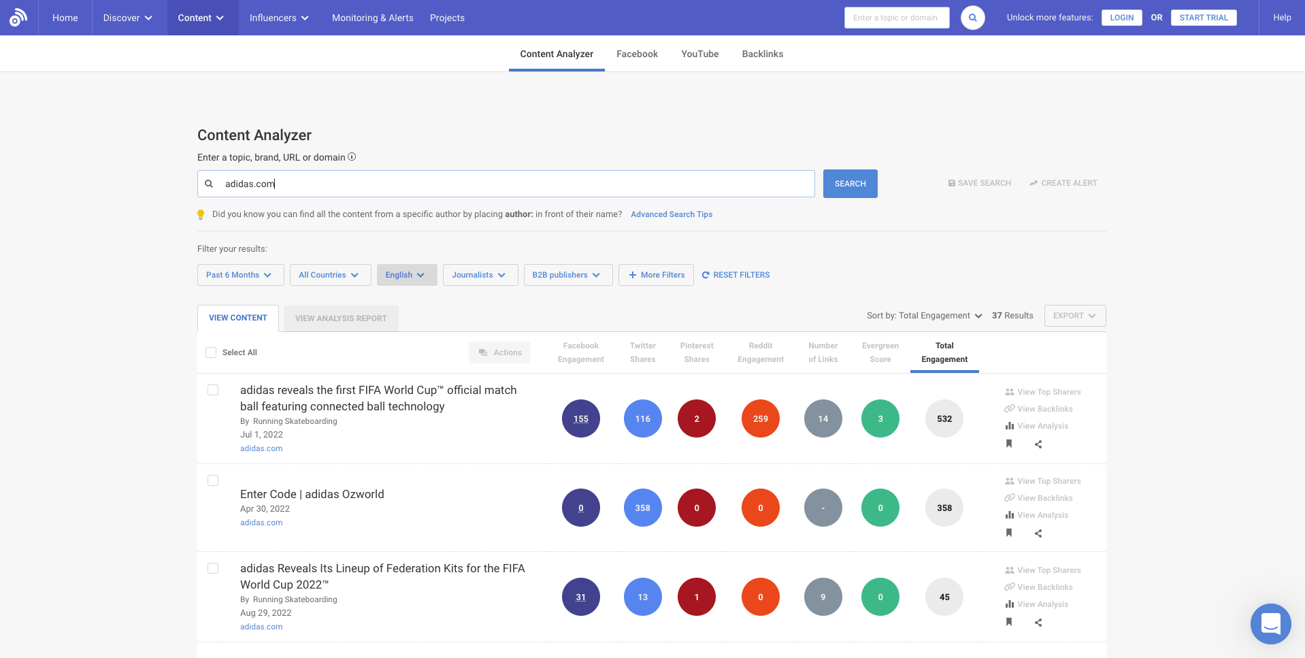Click Twitter shares circle showing 13
The image size is (1305, 658).
coord(643,597)
